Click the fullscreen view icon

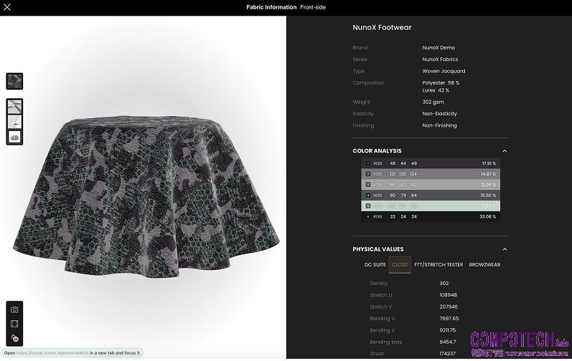pyautogui.click(x=14, y=324)
